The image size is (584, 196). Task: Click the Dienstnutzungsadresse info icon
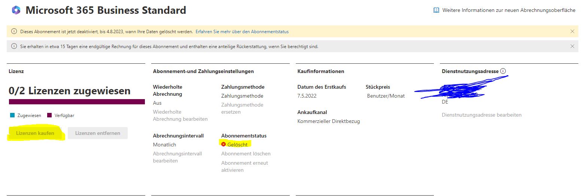[503, 71]
